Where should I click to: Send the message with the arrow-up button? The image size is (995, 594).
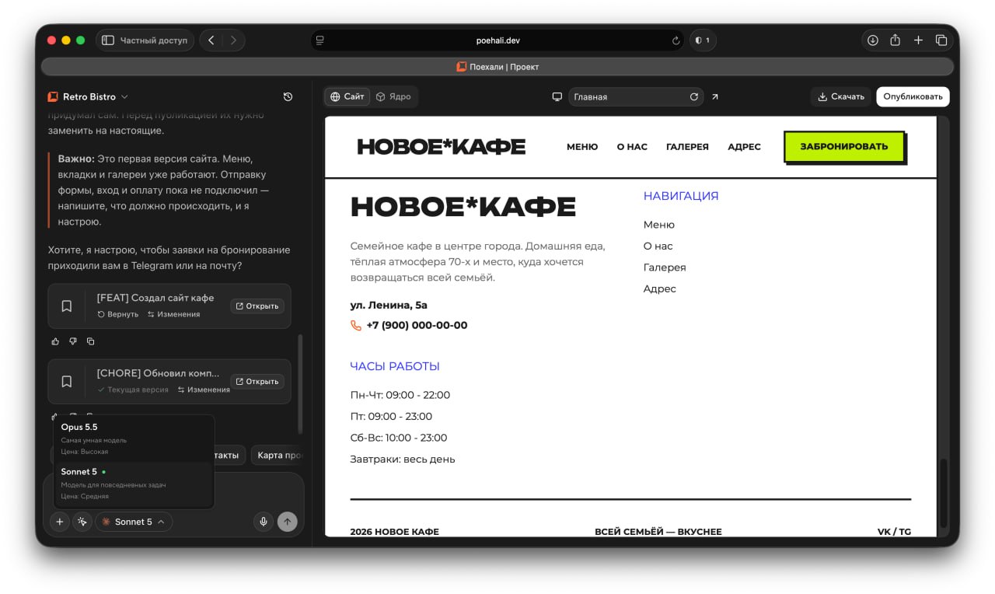(288, 522)
